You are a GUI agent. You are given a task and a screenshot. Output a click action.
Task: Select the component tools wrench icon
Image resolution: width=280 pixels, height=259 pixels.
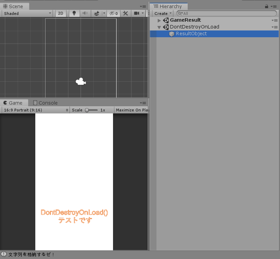point(125,13)
